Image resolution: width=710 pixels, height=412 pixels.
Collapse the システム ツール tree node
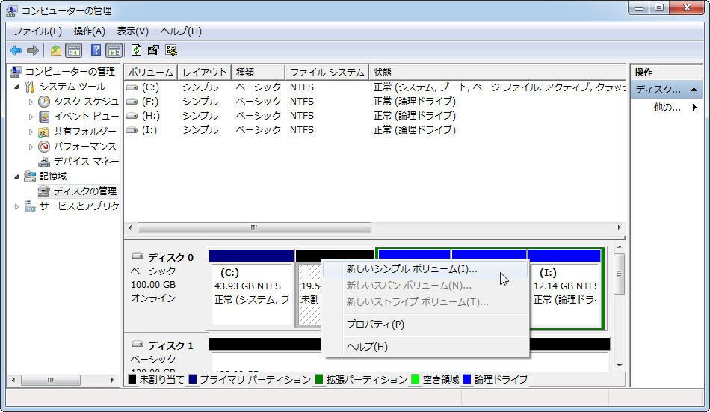pyautogui.click(x=16, y=87)
